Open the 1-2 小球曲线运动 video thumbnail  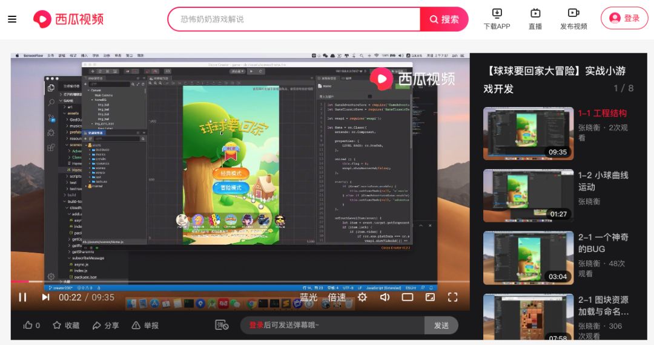click(x=529, y=196)
